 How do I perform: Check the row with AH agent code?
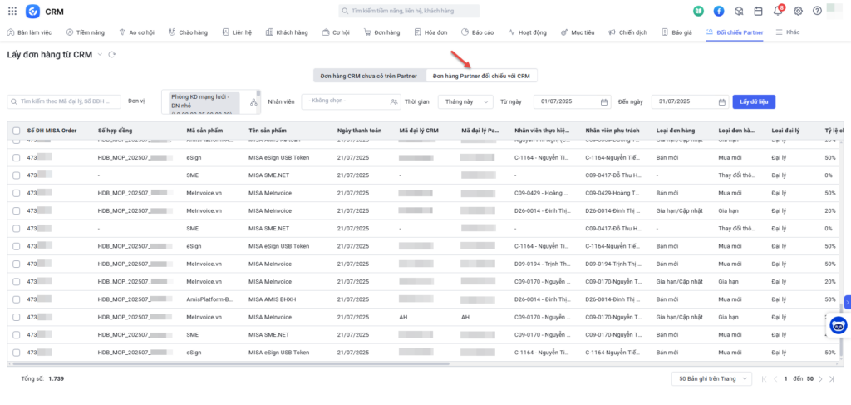(x=16, y=317)
